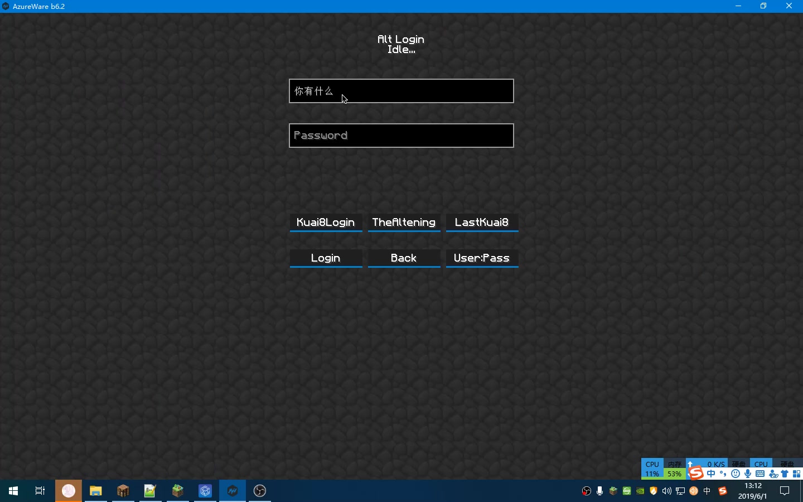The image size is (803, 502).
Task: Click the Login button
Action: coord(326,258)
